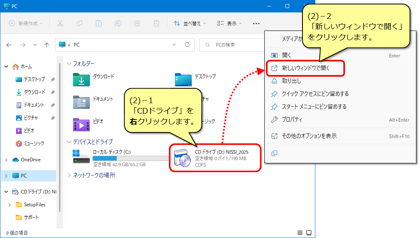The image size is (420, 238).
Task: Switch to details view in status bar
Action: (x=300, y=233)
